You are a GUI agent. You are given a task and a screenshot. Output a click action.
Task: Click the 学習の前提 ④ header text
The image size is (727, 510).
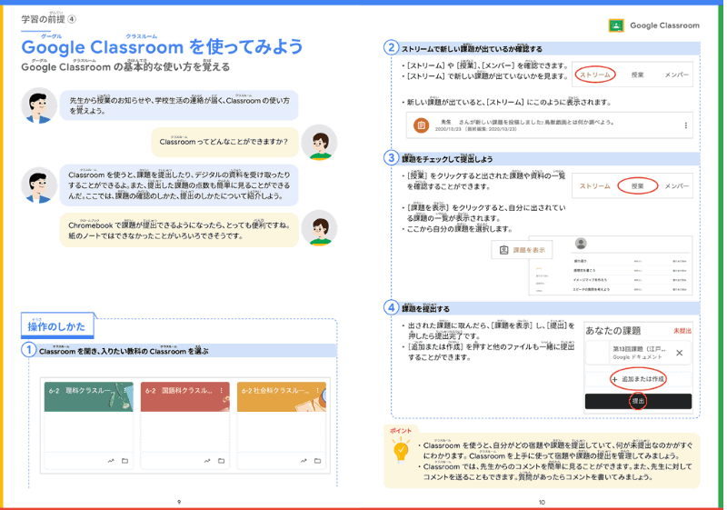click(x=49, y=18)
